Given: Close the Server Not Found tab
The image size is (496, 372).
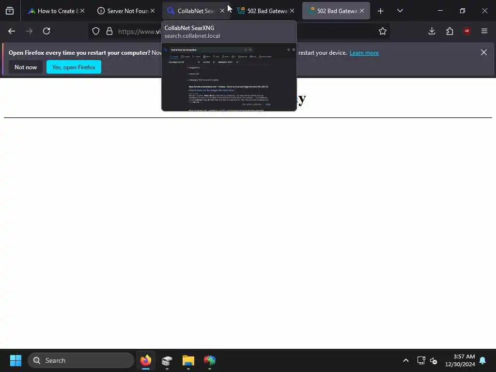Looking at the screenshot, I should pyautogui.click(x=153, y=11).
